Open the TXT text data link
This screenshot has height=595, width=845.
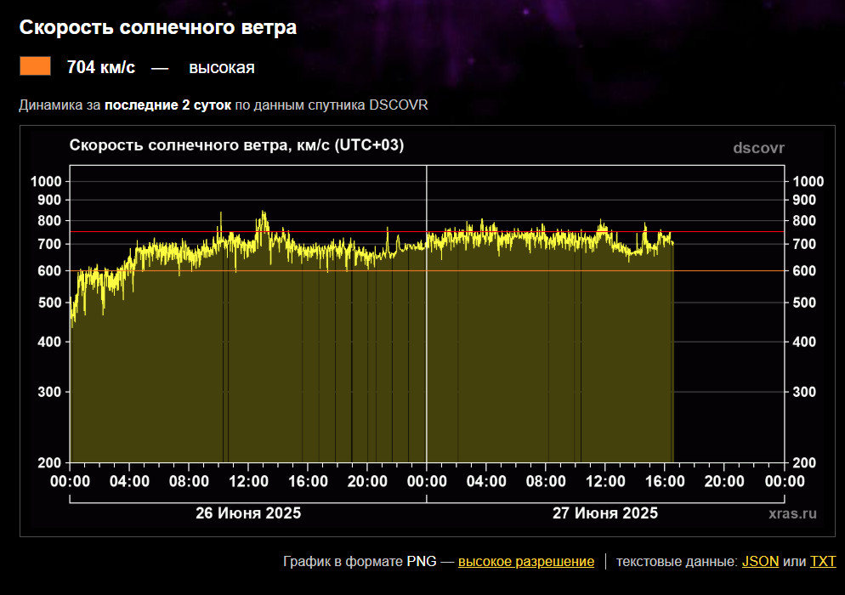click(823, 562)
